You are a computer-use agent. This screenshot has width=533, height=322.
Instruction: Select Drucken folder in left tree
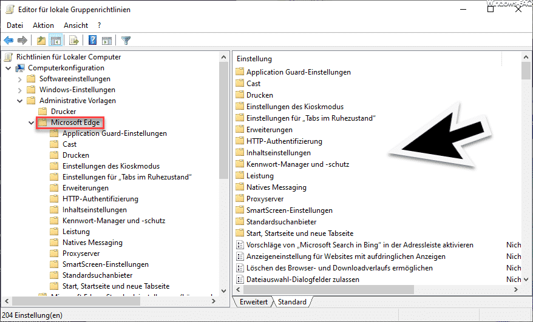[x=76, y=155]
